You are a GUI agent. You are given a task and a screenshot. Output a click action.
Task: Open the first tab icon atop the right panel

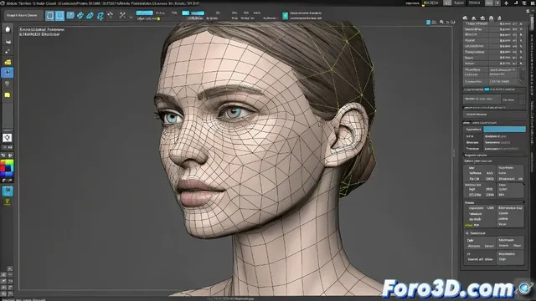point(466,18)
